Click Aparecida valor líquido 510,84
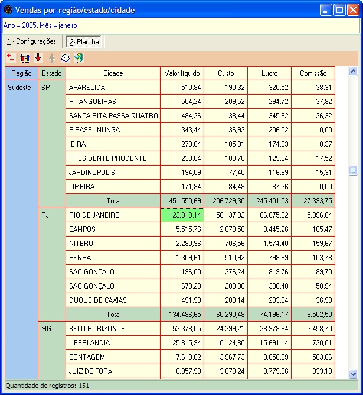The image size is (363, 395). (182, 88)
